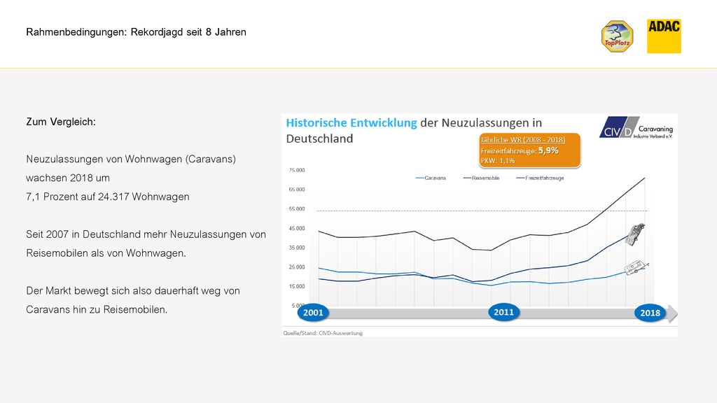Screen dimensions: 717x403
Task: Click the 'PKW: 1,1%' value in callout
Action: pos(498,161)
